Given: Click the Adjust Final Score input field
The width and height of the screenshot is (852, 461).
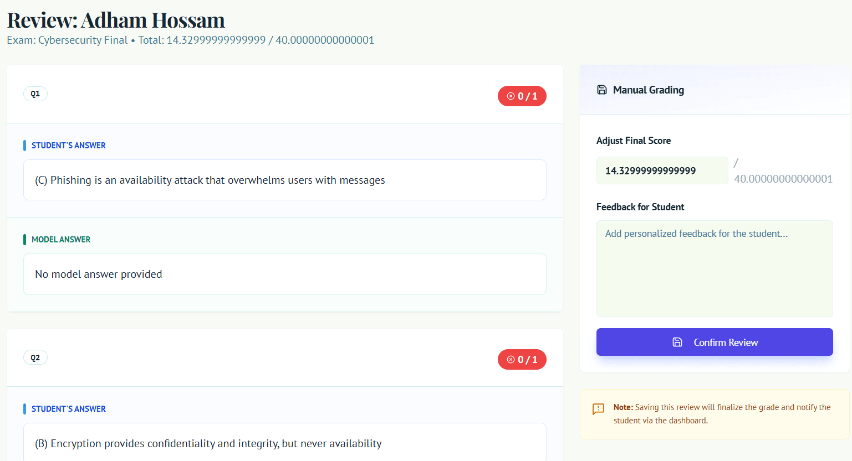Looking at the screenshot, I should tap(662, 170).
